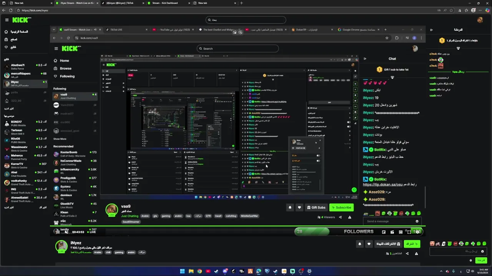Screen dimensions: 492x276
Task: Open a new browser tab with plus button
Action: (241, 3)
